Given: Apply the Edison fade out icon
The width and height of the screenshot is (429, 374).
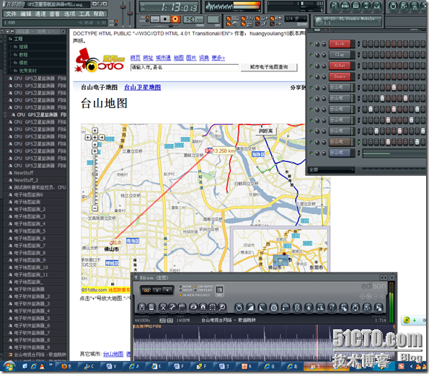Looking at the screenshot, I should 262,308.
